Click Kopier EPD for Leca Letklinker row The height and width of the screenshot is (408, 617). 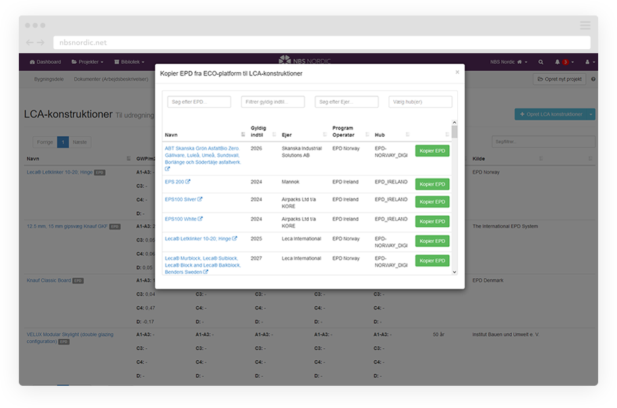pyautogui.click(x=432, y=241)
